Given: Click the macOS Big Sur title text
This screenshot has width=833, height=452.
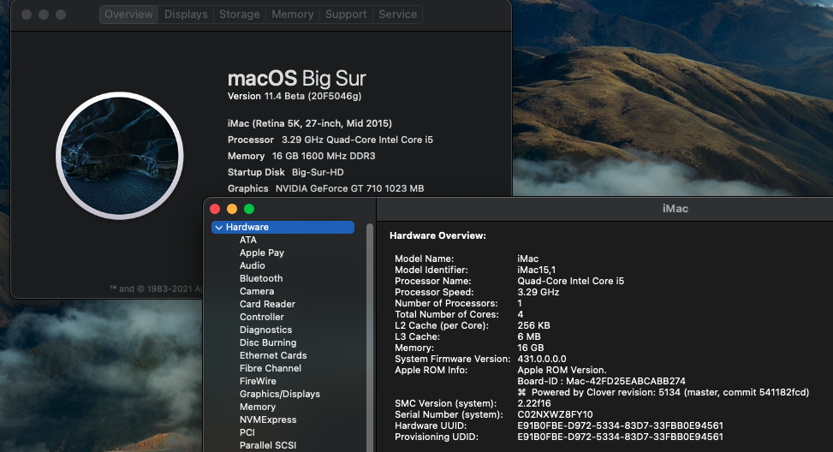Looking at the screenshot, I should pyautogui.click(x=297, y=79).
